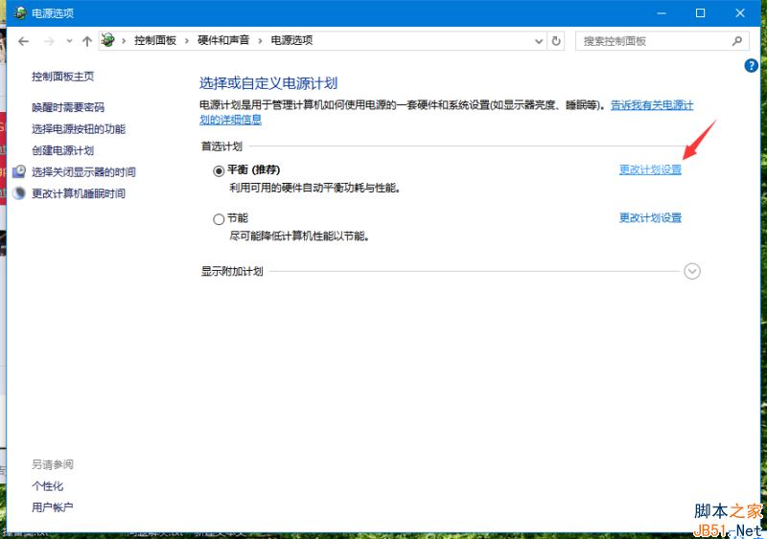Open 用户帐户 link under 另请参阅
The height and width of the screenshot is (539, 767).
click(x=53, y=507)
